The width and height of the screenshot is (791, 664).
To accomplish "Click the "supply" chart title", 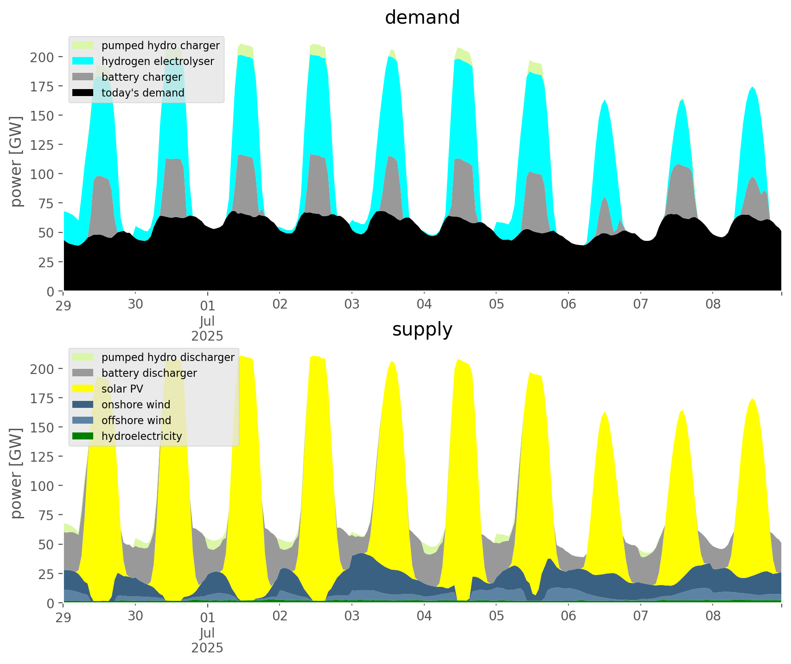I will pyautogui.click(x=422, y=329).
